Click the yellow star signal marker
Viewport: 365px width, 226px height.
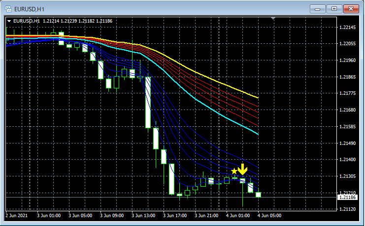pyautogui.click(x=234, y=171)
